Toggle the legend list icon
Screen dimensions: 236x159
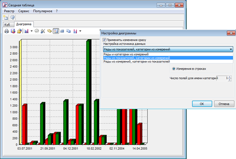click(56, 31)
